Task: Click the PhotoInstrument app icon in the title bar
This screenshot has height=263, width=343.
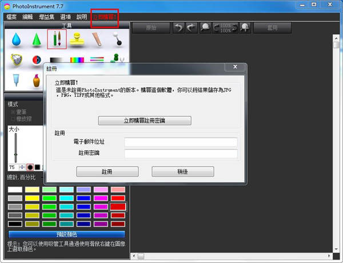Action: (x=7, y=6)
